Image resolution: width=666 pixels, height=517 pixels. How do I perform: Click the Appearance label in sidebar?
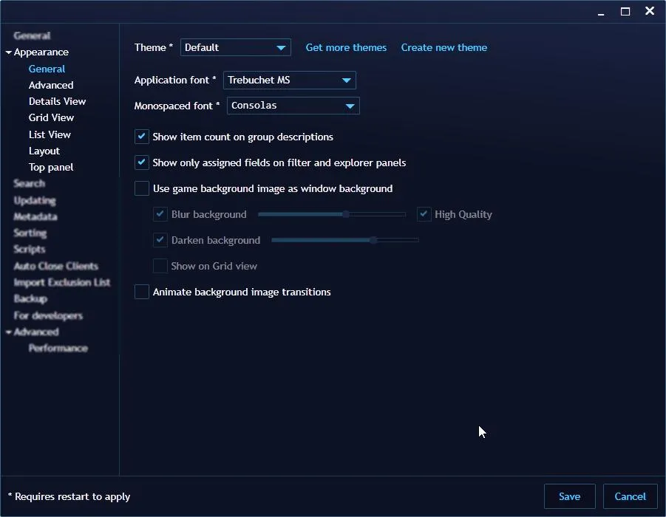pos(41,52)
